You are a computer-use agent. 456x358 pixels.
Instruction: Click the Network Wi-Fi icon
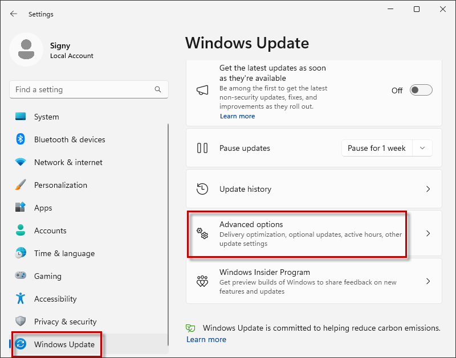pos(21,162)
